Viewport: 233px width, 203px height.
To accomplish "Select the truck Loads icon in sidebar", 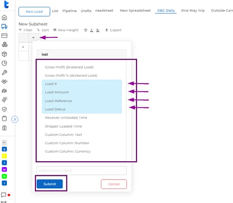I will click(x=4, y=26).
